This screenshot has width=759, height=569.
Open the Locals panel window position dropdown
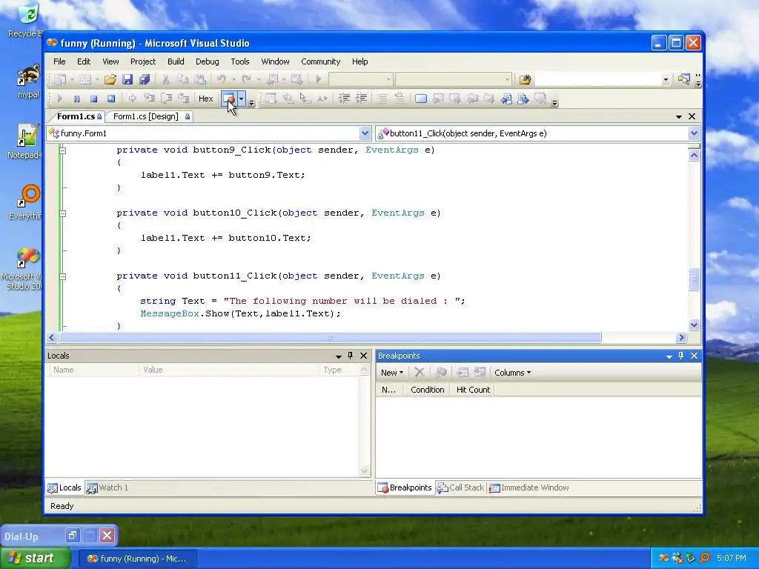click(338, 356)
